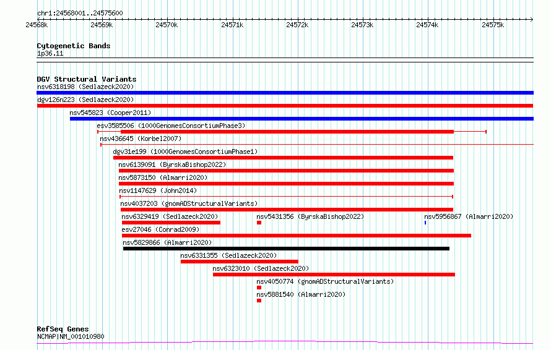Open nsv6139091 (ByrskaBishop2022) variant label

coord(172,164)
